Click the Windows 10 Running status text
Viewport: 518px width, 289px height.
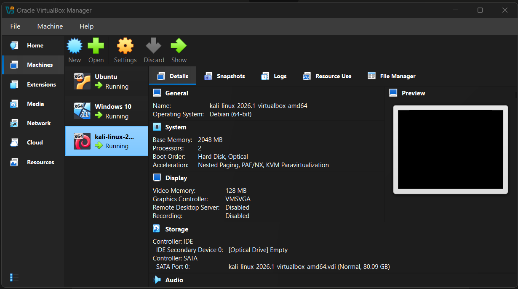(x=117, y=116)
